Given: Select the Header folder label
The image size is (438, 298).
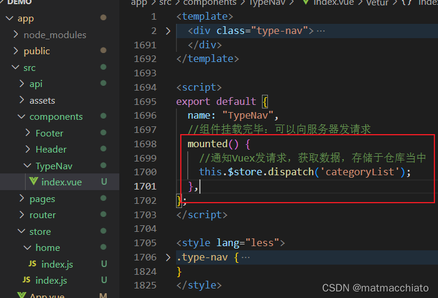Looking at the screenshot, I should [x=51, y=150].
